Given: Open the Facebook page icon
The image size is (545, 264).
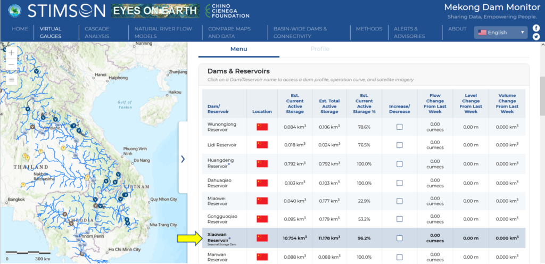Looking at the screenshot, I should (536, 28).
